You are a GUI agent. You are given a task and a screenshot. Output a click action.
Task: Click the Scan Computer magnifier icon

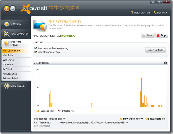pyautogui.click(x=6, y=34)
